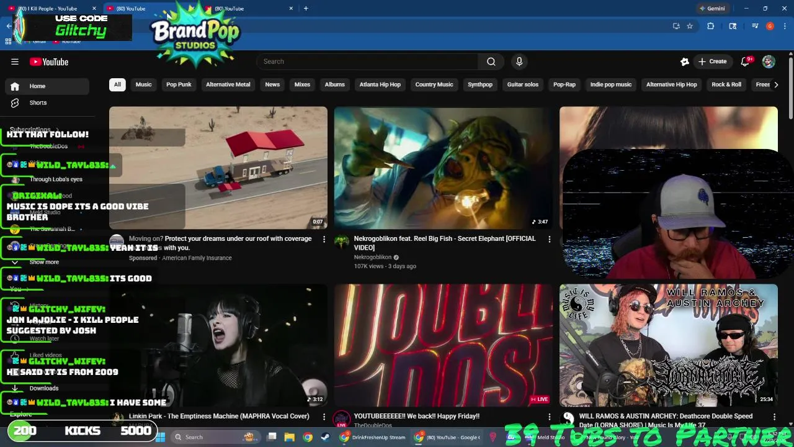Open YouTube bookmark in bookmarks bar
Screen dimensions: 794x447
66,41
